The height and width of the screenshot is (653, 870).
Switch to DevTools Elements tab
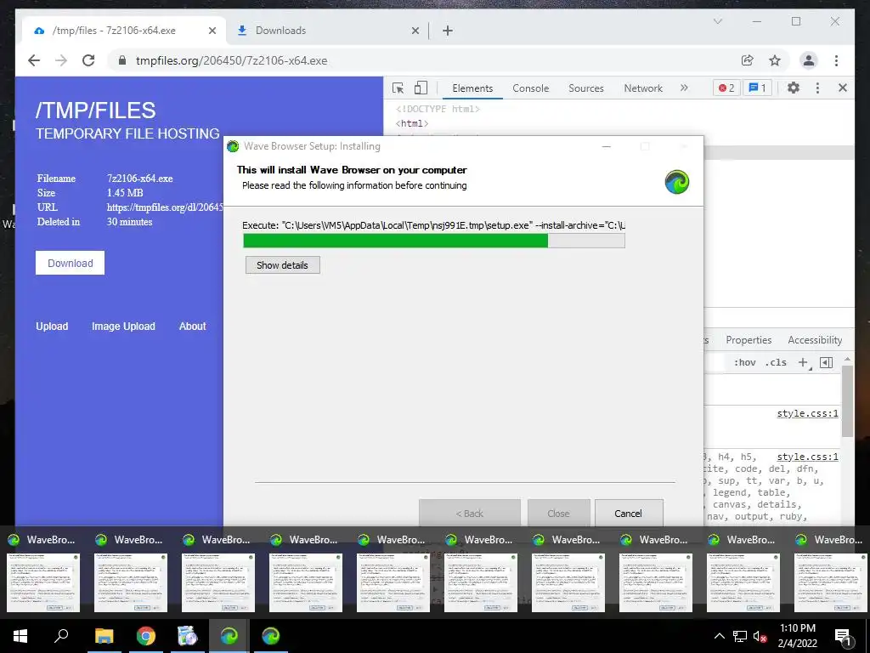point(472,88)
